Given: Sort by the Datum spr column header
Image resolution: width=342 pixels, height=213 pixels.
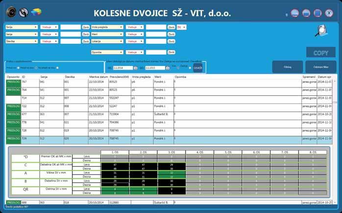Looking at the screenshot, I should [324, 77].
